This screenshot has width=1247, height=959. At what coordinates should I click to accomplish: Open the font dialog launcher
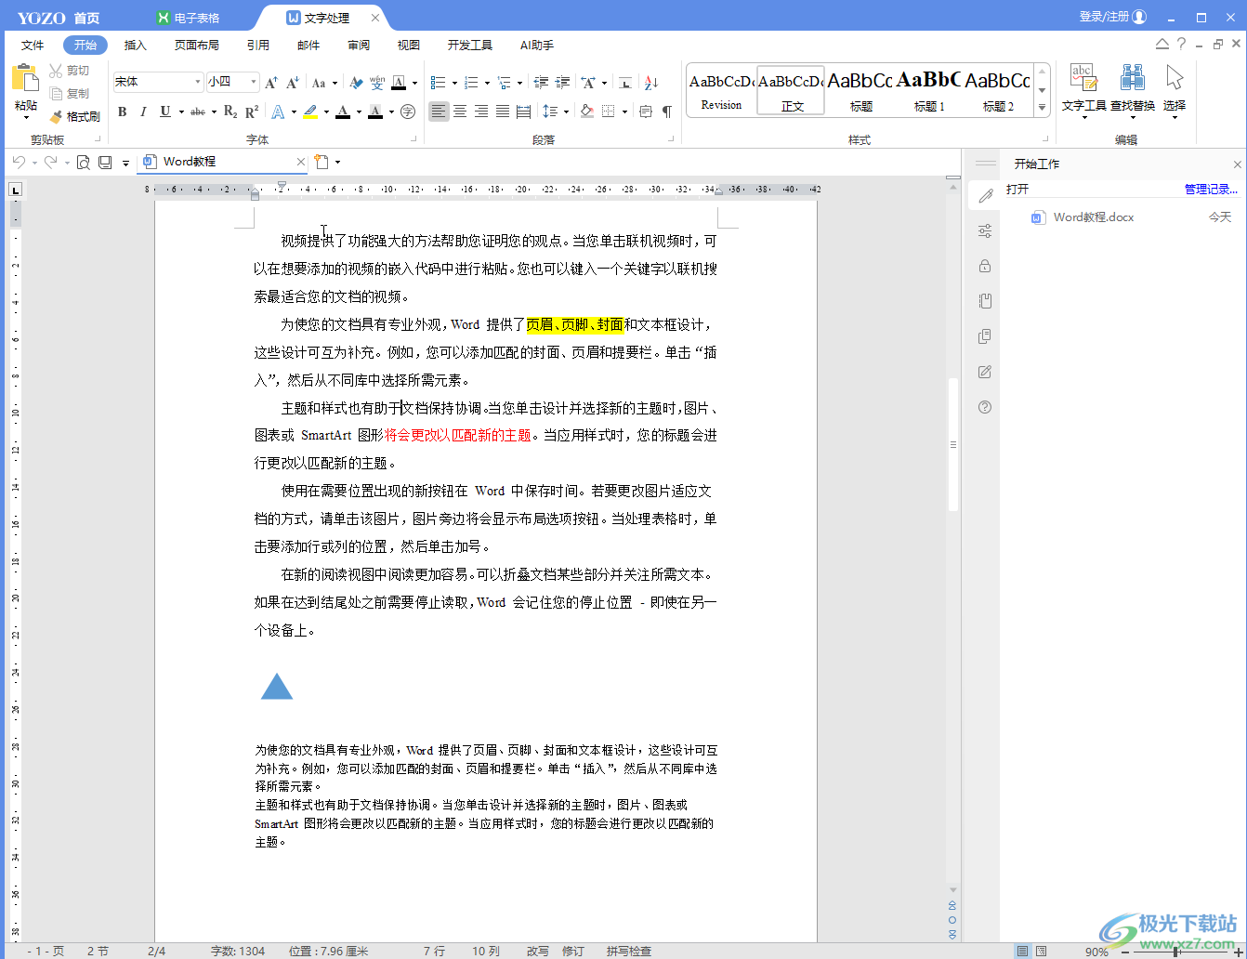(414, 139)
